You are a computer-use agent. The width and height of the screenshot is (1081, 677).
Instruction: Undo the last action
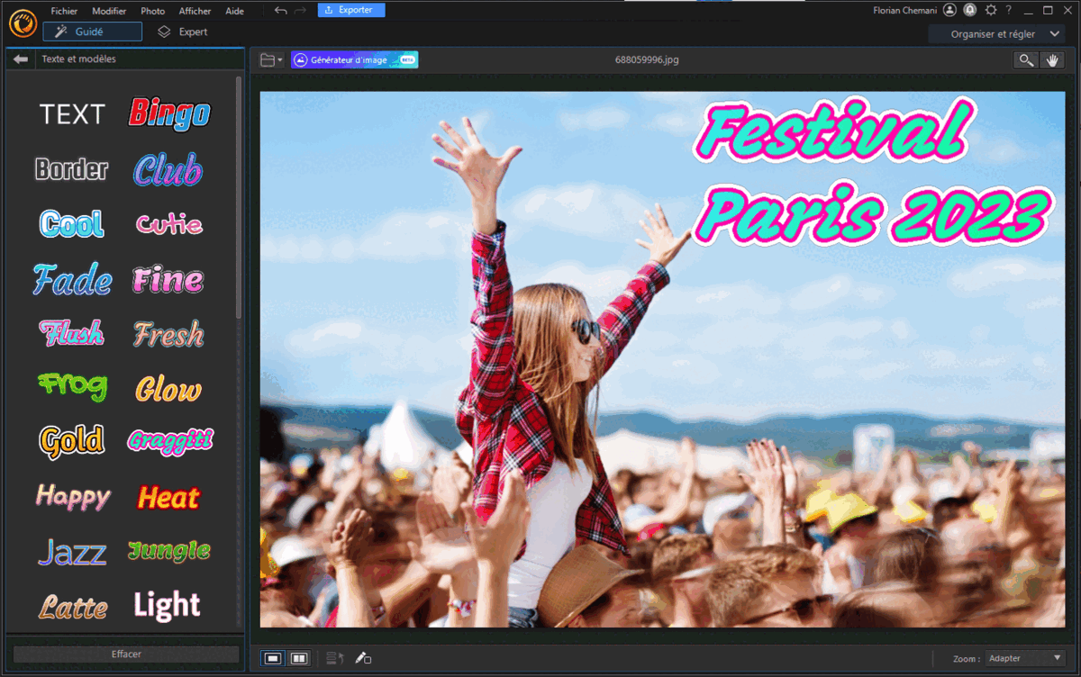pyautogui.click(x=281, y=11)
